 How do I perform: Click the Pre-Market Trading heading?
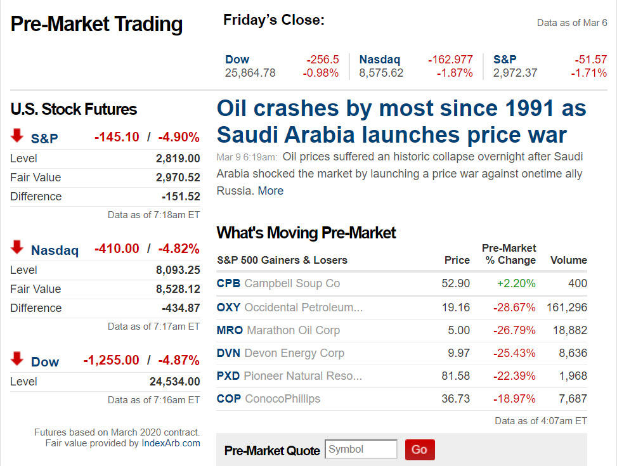tap(96, 24)
